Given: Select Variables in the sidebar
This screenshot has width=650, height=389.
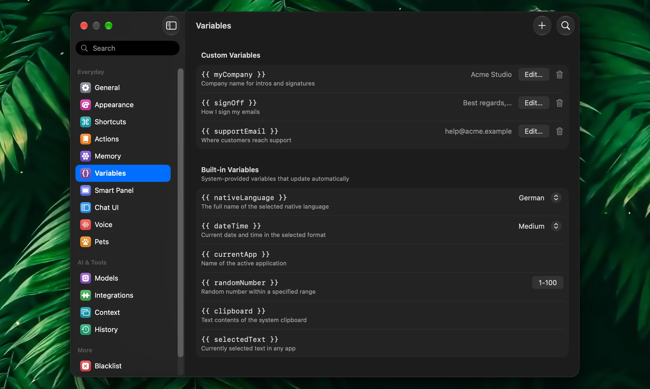Looking at the screenshot, I should 123,173.
